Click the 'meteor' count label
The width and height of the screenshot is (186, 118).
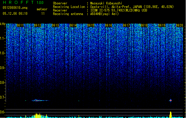pyautogui.click(x=42, y=9)
